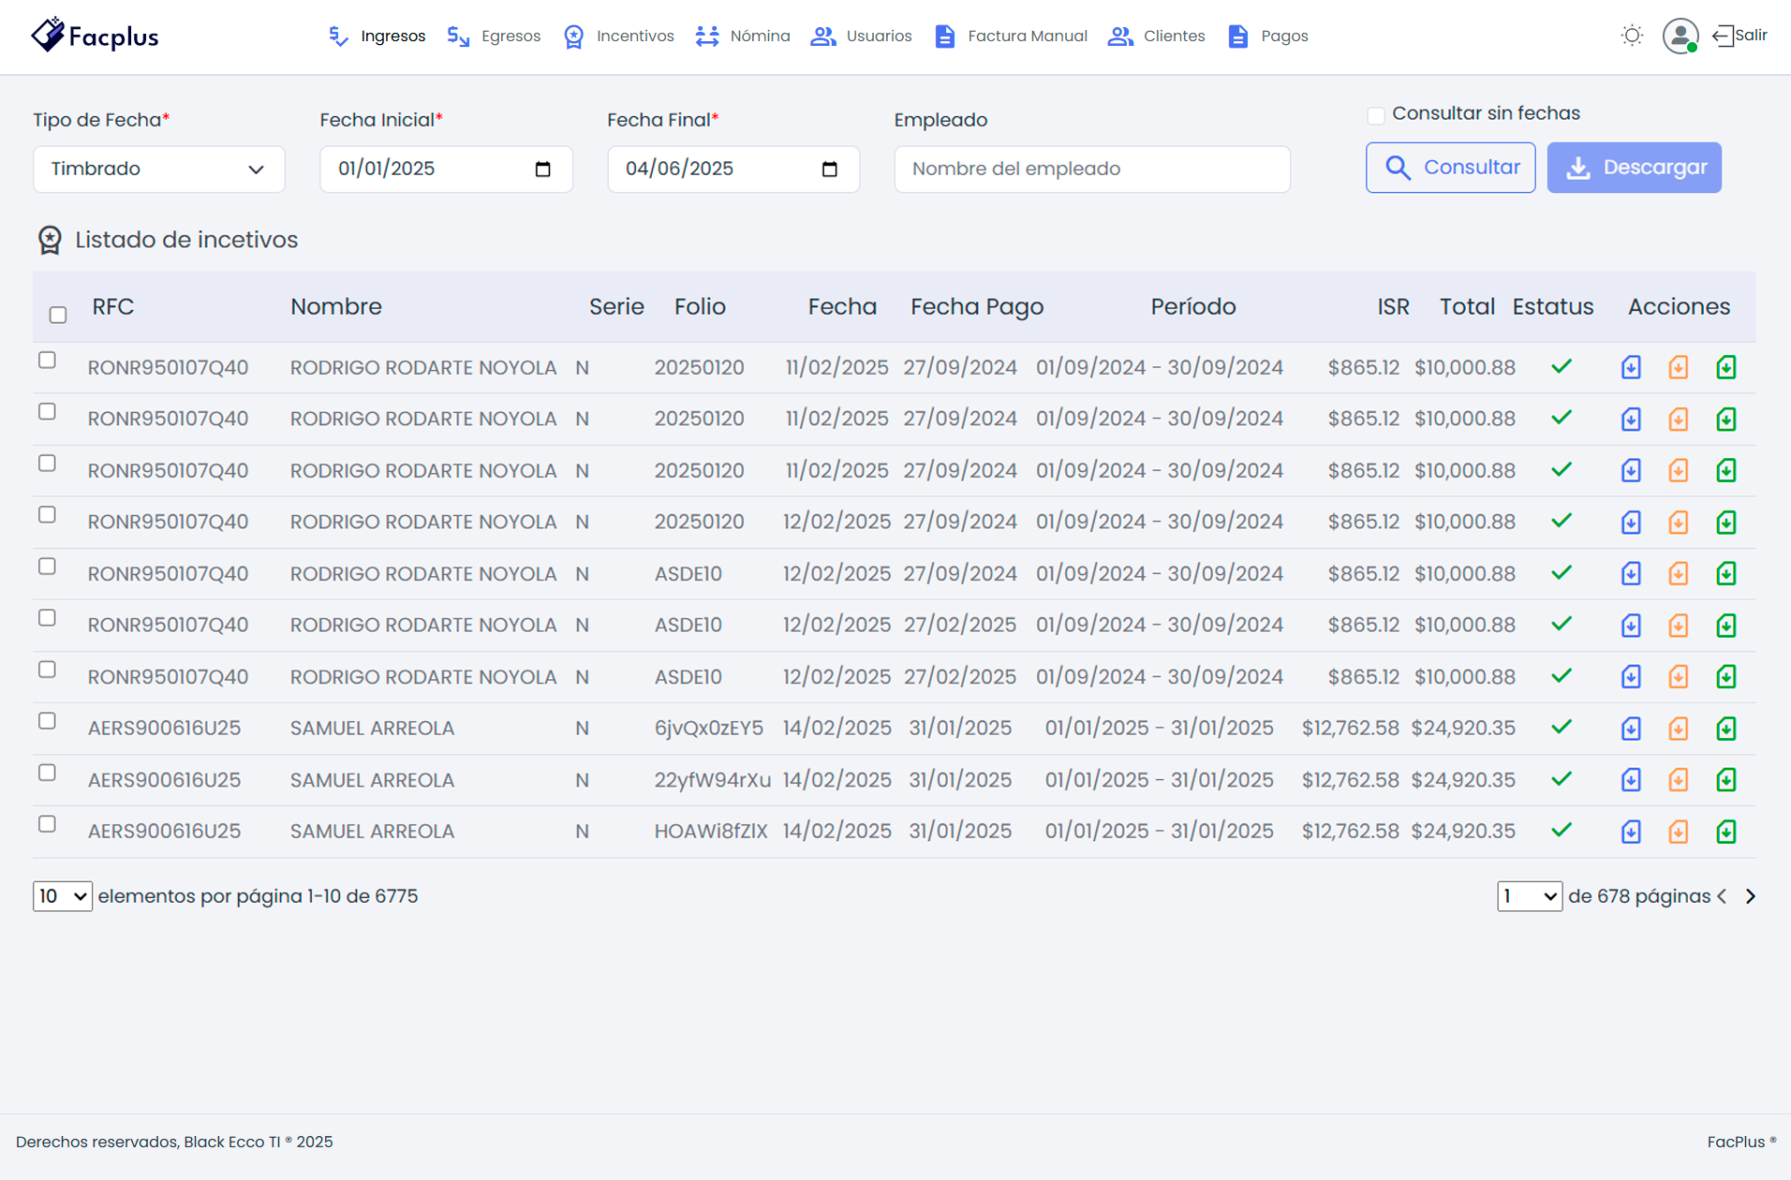Check row 20250120 dated 12/02/2025
The width and height of the screenshot is (1791, 1180).
coord(47,515)
